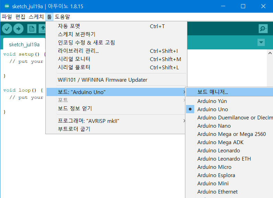Click the void loop() code line
Screen dimensions: 273x198
[x=23, y=90]
